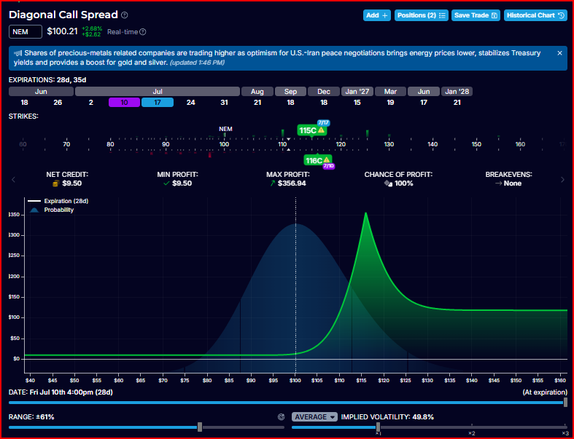The image size is (574, 439).
Task: Select the Sep month expiration tab
Action: (x=290, y=92)
